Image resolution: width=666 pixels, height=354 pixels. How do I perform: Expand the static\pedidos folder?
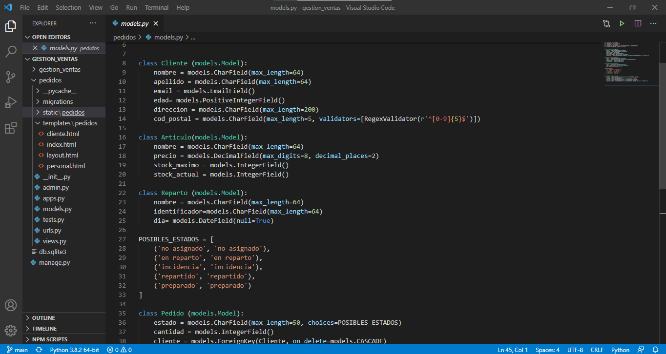point(63,112)
